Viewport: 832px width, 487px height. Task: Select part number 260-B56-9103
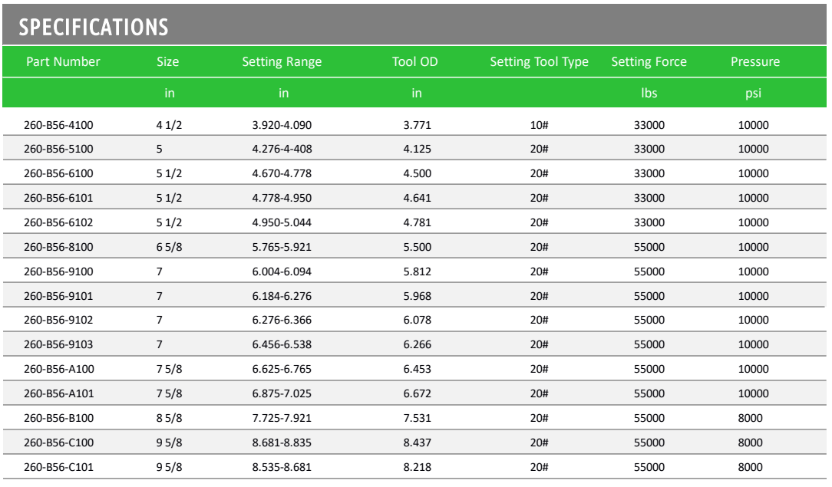(x=58, y=344)
